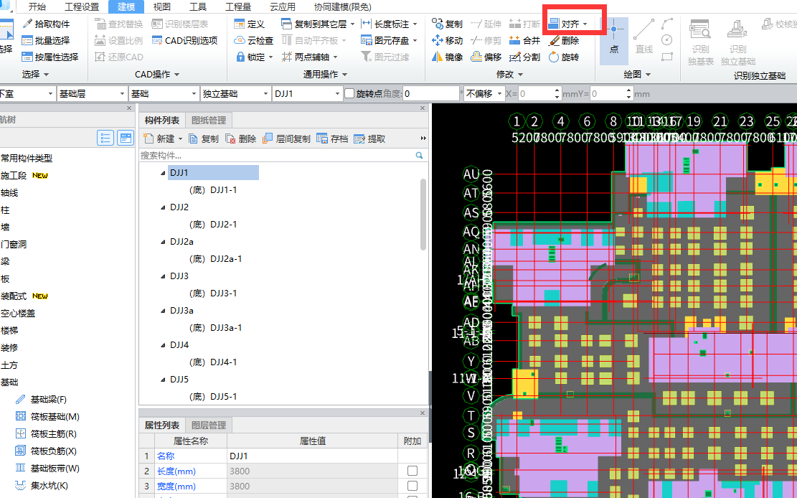Select the 旋转 rotate tool
The width and height of the screenshot is (797, 498).
pos(564,57)
